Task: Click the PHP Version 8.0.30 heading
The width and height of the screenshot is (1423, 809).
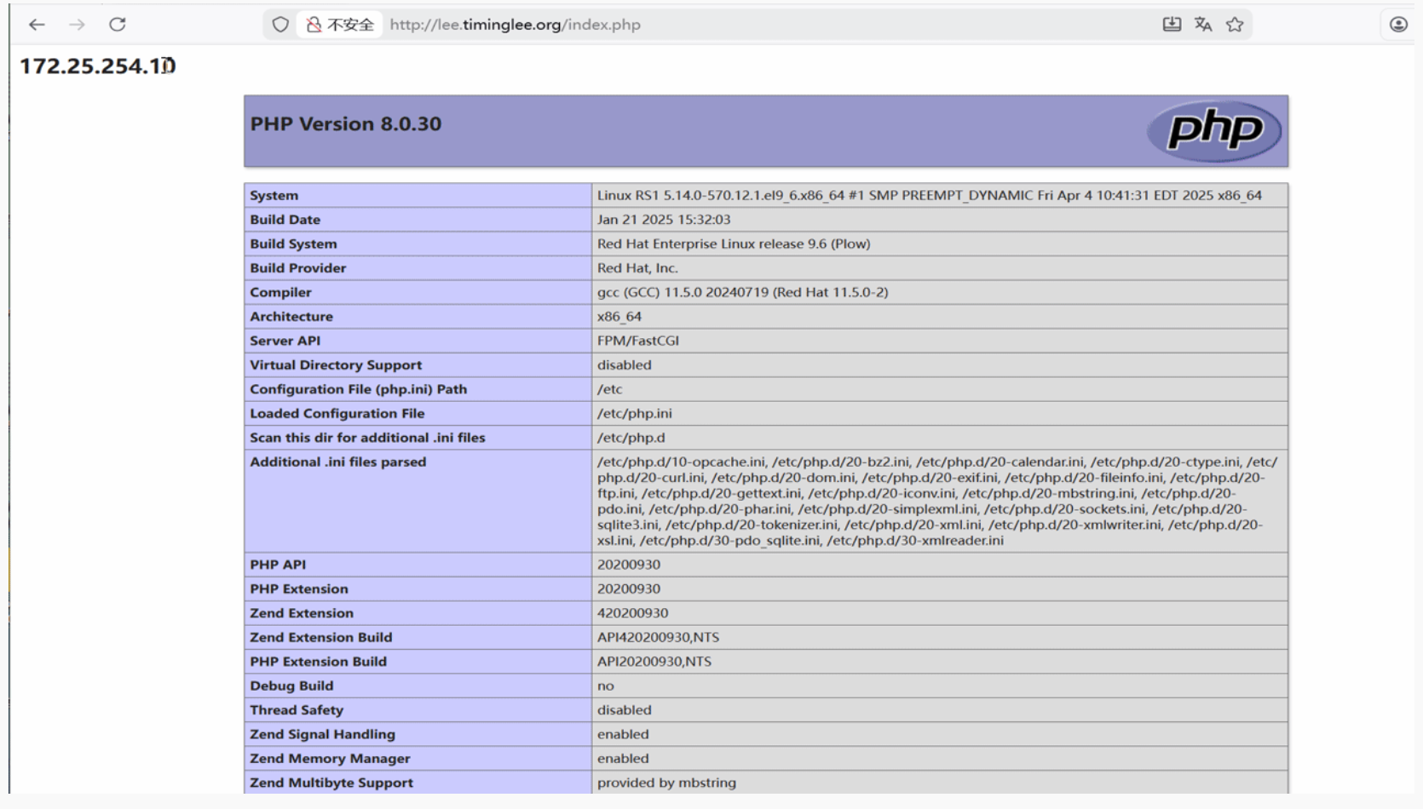Action: click(x=346, y=124)
